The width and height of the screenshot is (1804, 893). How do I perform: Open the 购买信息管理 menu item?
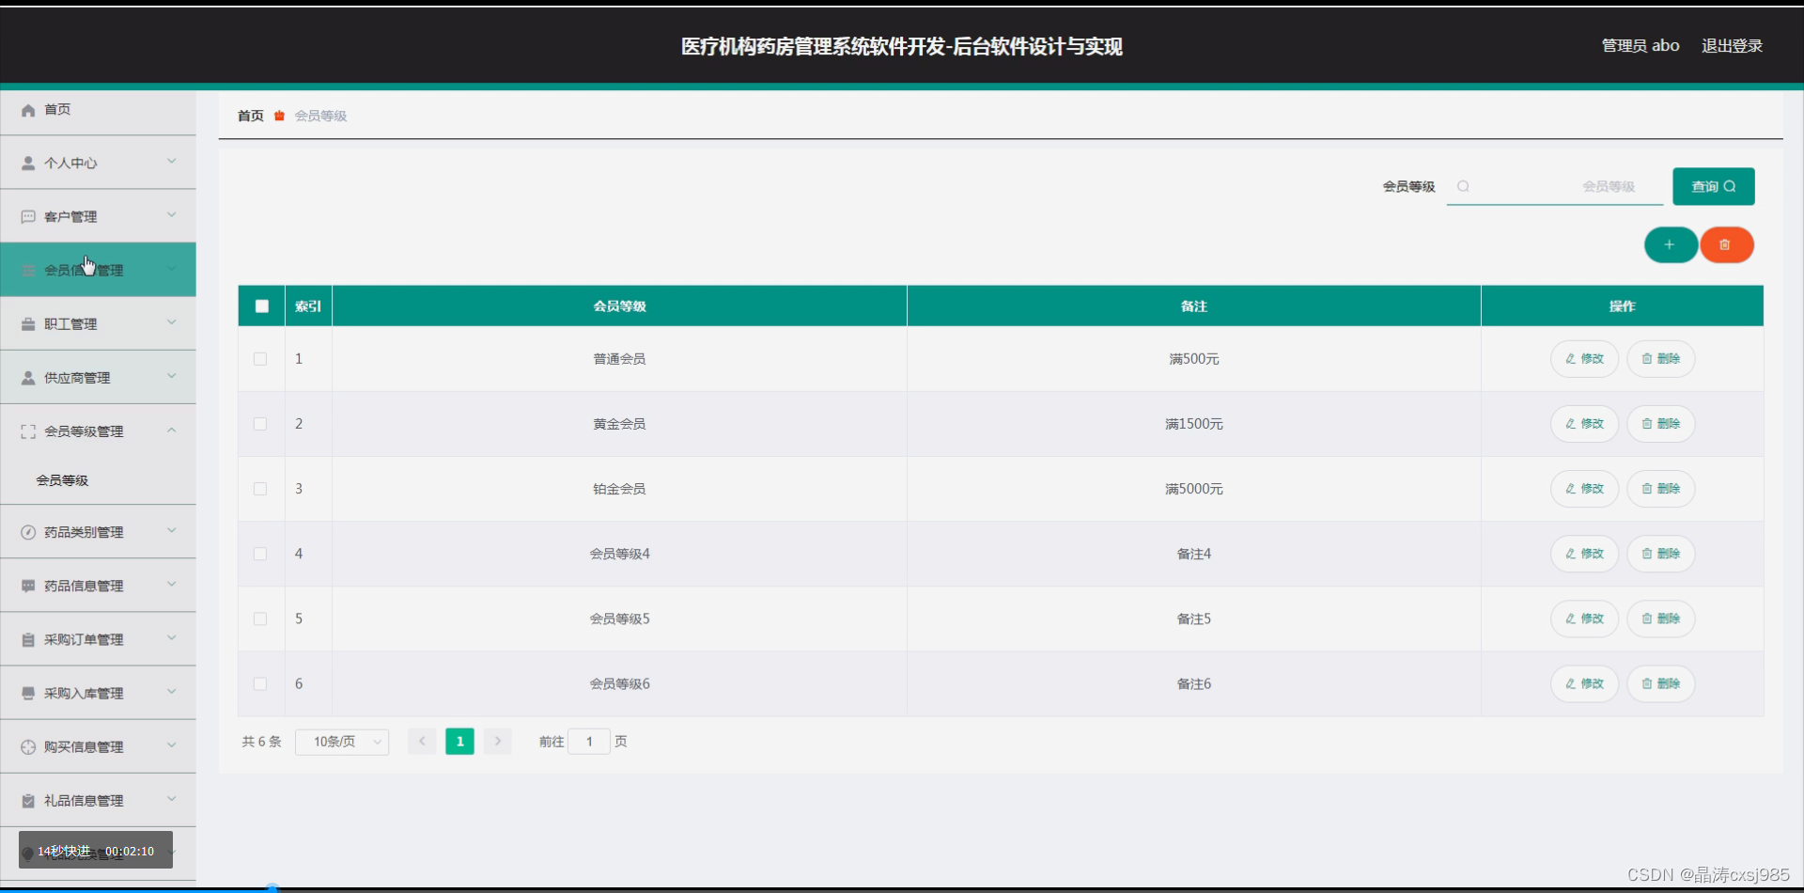click(x=98, y=747)
